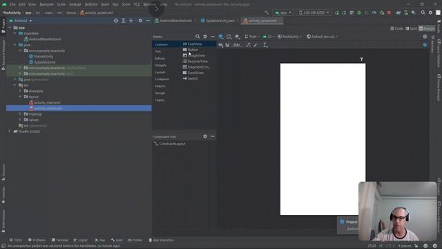The width and height of the screenshot is (442, 249).
Task: Click Expand All in Project panel header
Action: click(x=124, y=21)
